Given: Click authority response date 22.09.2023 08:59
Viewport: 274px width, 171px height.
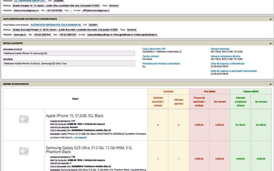Looking at the screenshot, I should [219, 74].
